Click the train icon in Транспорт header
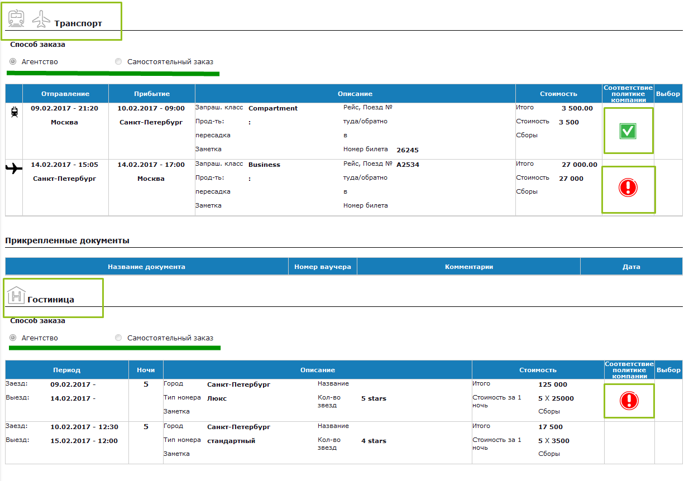The image size is (689, 481). click(16, 18)
